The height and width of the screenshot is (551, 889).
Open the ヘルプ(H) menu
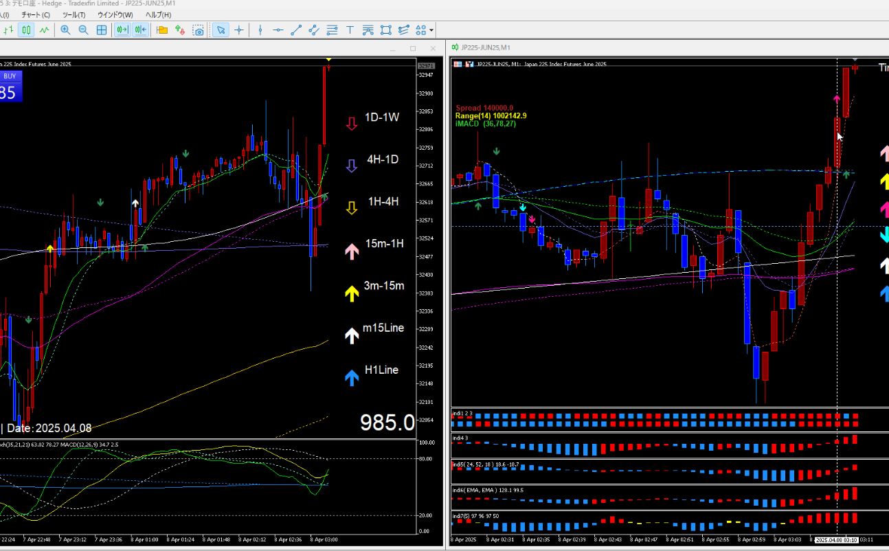159,14
